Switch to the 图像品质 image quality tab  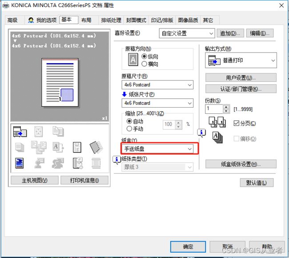tap(188, 20)
